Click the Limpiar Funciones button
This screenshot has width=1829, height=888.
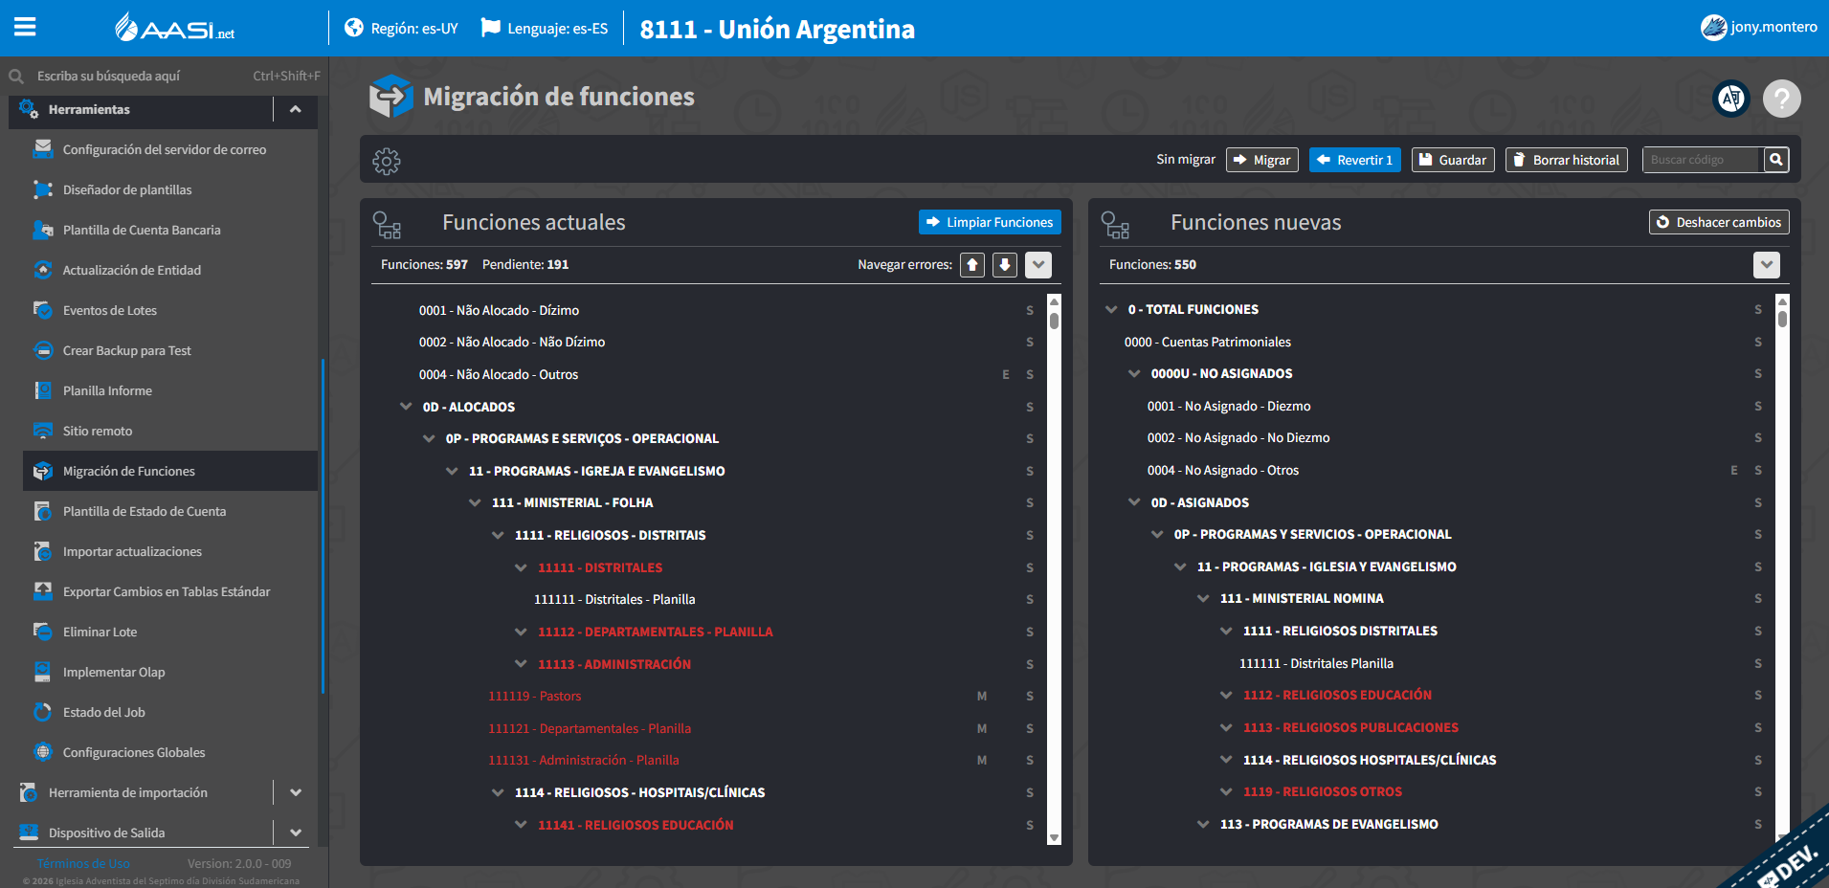click(x=990, y=222)
